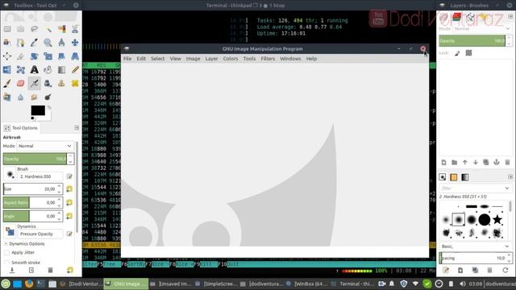Open the Edit menu
This screenshot has height=290, width=516.
click(x=141, y=59)
